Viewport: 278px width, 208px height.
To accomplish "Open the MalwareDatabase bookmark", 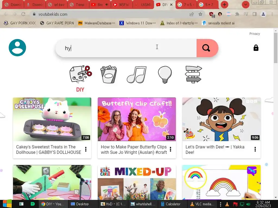I will point(97,23).
